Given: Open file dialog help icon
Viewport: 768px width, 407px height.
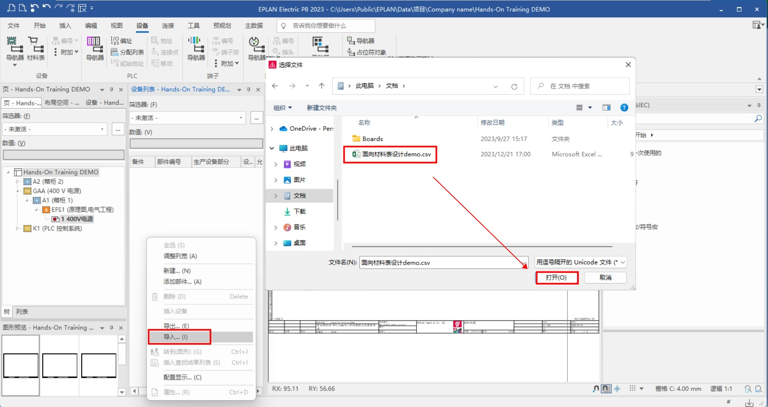Looking at the screenshot, I should tap(624, 107).
